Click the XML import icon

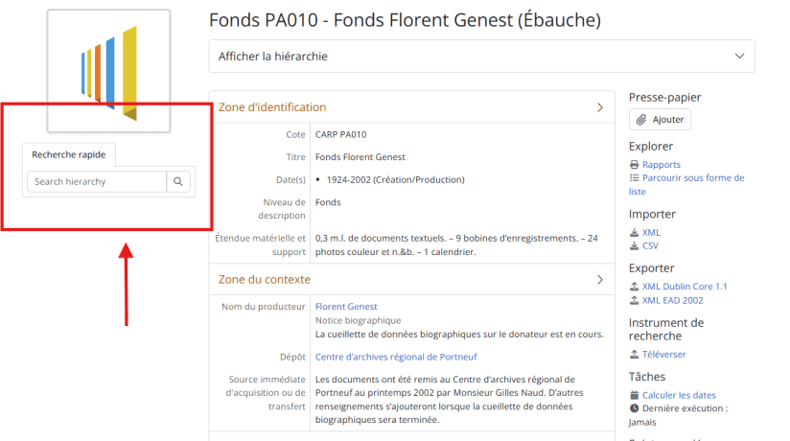(x=634, y=233)
